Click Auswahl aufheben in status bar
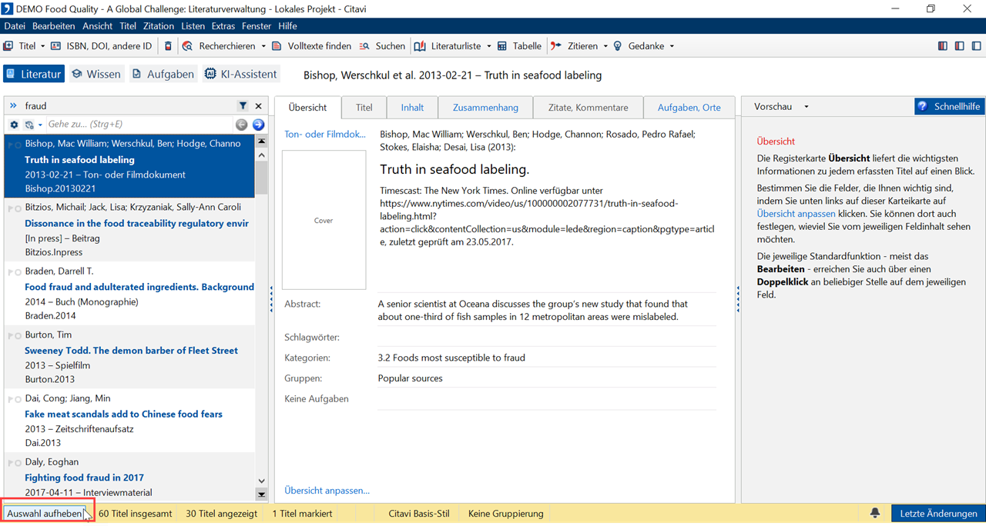986x526 pixels. click(44, 513)
